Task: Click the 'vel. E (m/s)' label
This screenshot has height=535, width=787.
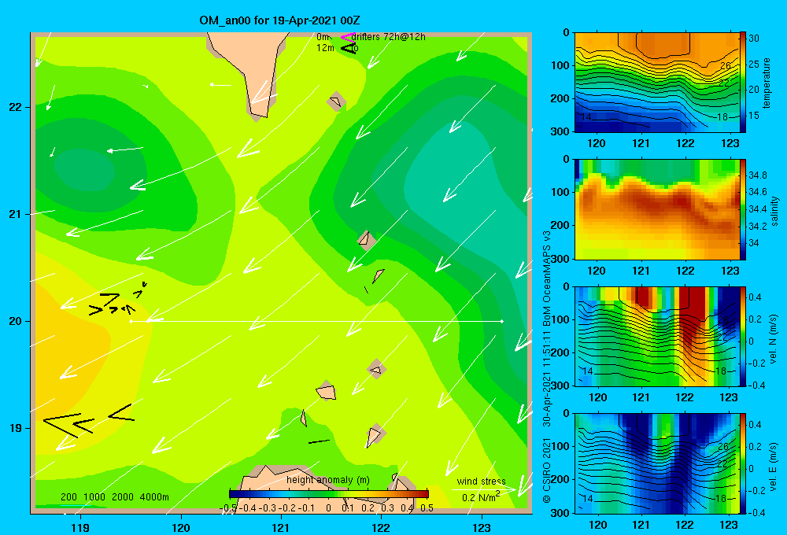Action: click(x=774, y=467)
